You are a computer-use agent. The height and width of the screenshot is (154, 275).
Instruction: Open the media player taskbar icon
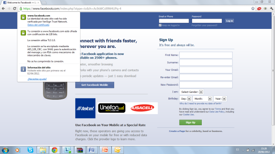(17, 150)
